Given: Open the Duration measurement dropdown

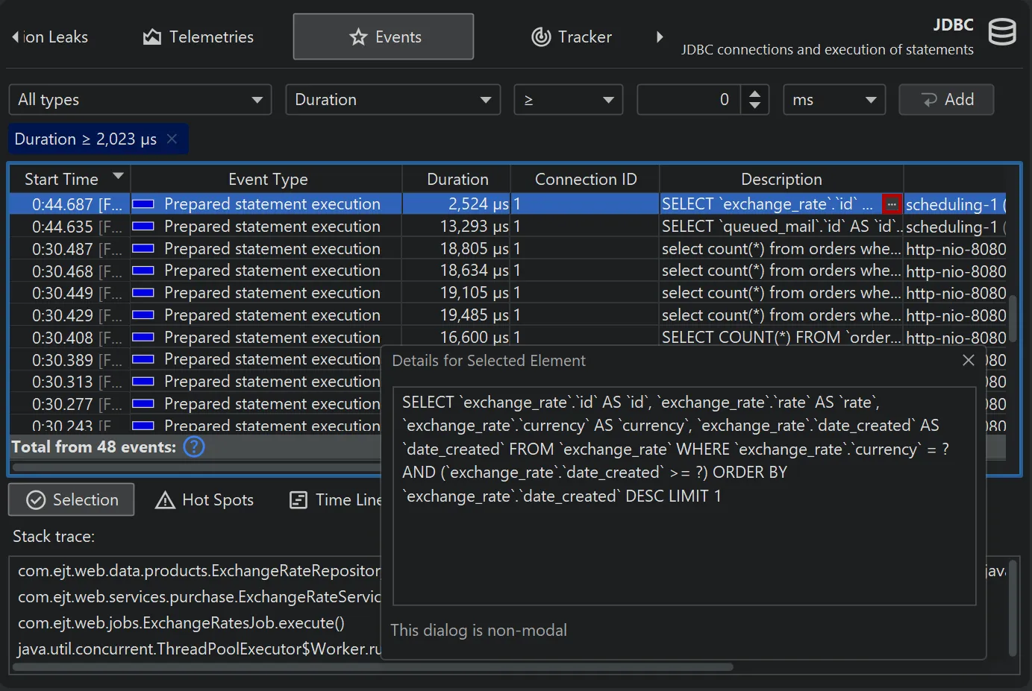Looking at the screenshot, I should tap(393, 99).
